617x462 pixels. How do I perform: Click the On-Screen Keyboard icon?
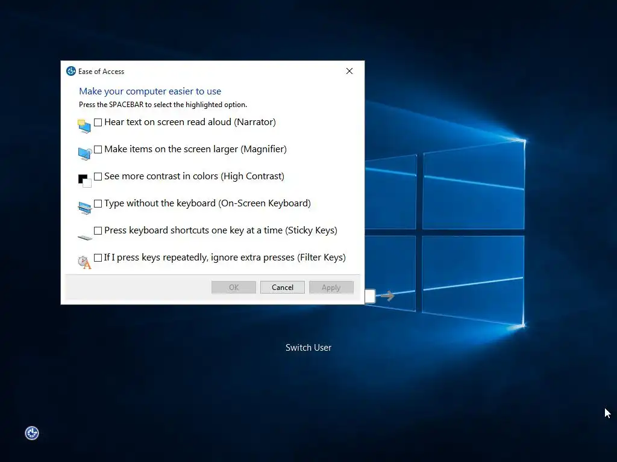click(x=84, y=208)
